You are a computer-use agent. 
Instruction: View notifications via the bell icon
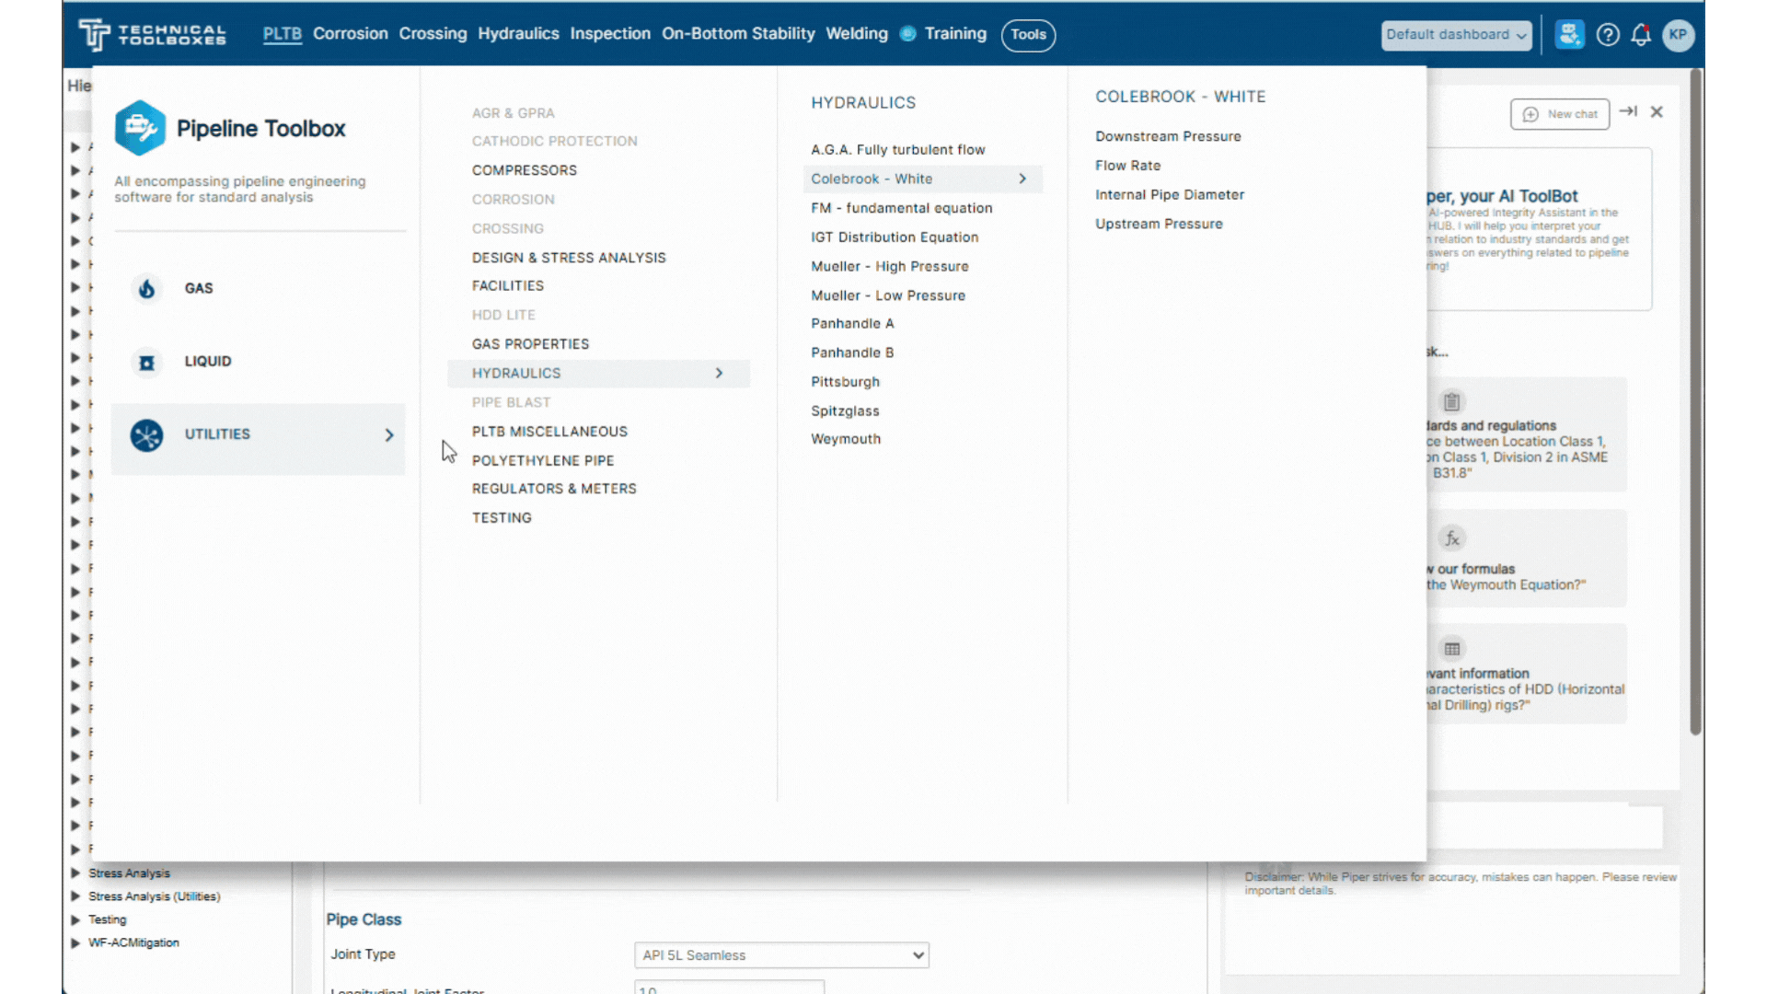coord(1642,34)
